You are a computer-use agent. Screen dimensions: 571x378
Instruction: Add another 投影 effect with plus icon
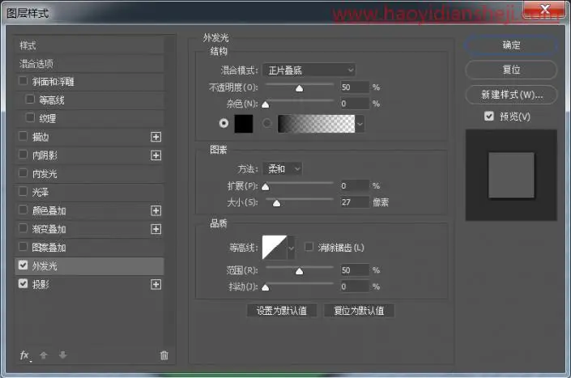point(156,284)
